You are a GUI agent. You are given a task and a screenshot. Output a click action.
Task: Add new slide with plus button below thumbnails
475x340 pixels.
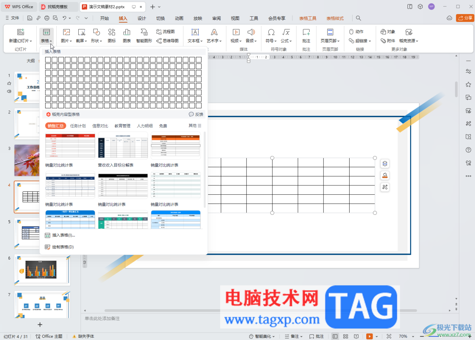[40, 324]
